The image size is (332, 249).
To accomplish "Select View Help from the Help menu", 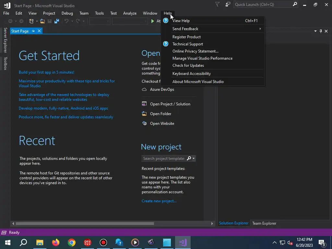I will point(213,20).
